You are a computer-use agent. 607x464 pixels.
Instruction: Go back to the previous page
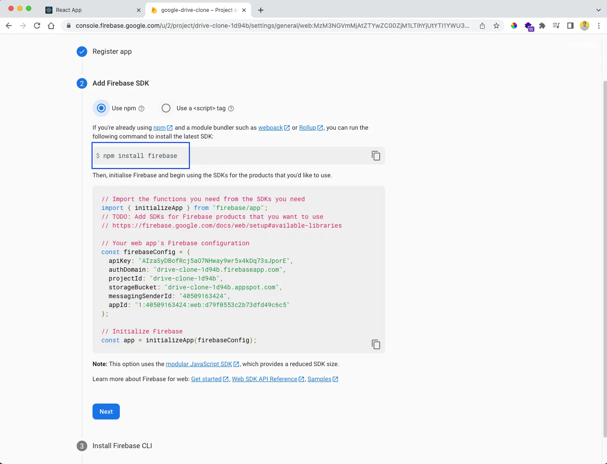9,26
